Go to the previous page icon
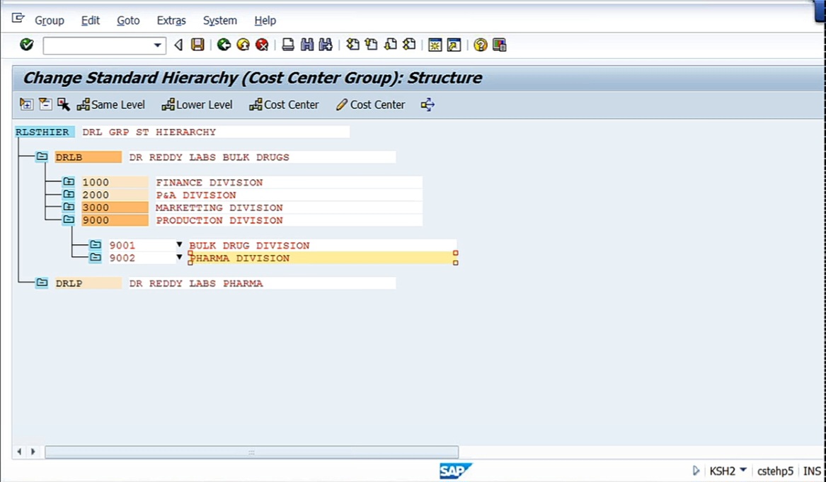826x482 pixels. coord(372,45)
